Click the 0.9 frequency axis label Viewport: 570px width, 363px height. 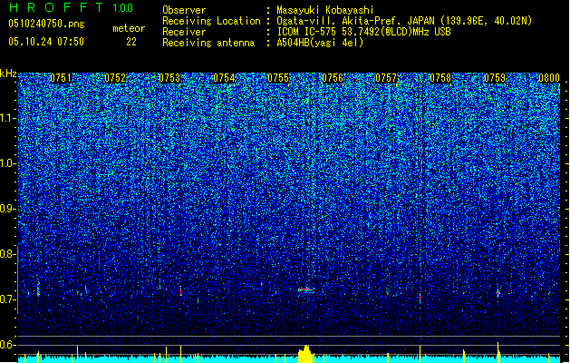pyautogui.click(x=7, y=209)
